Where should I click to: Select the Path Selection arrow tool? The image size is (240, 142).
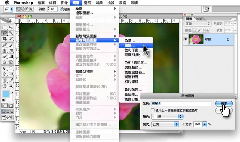click(4, 68)
